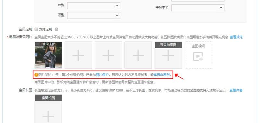The height and width of the screenshot is (123, 260).
Task: Click the 宝贝定制 field label
Action: coord(26,29)
